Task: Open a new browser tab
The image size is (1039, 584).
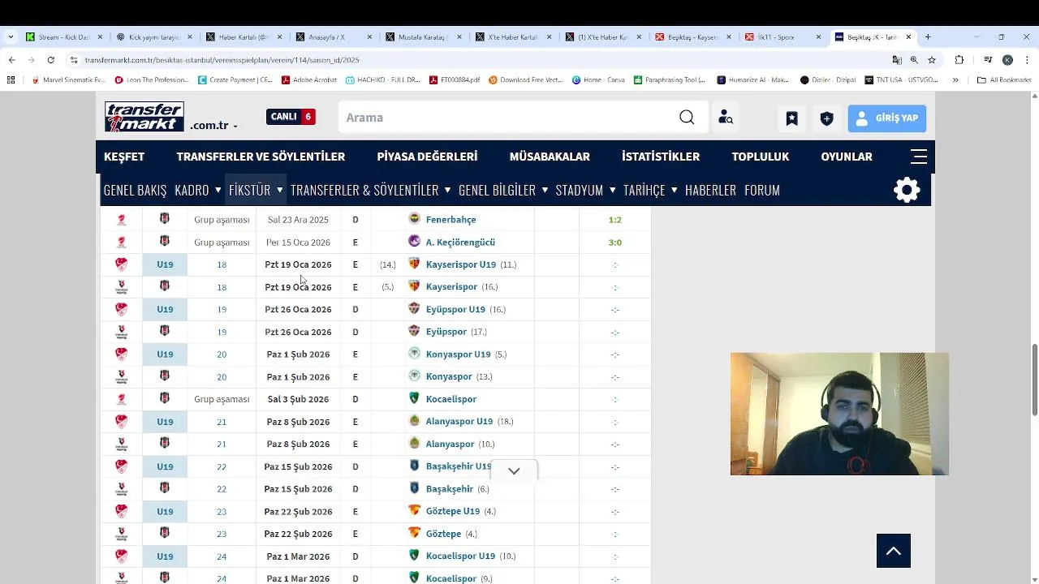Action: 928,36
